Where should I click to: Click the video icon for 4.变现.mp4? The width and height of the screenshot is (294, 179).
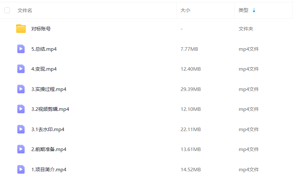(21, 69)
